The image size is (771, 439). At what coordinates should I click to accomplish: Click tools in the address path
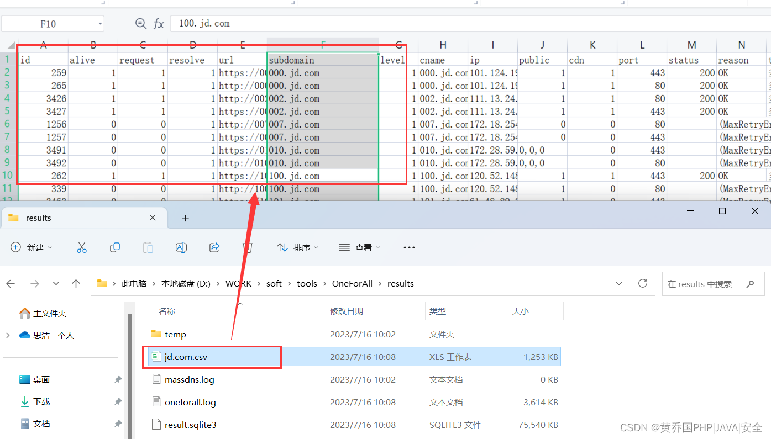pos(307,284)
